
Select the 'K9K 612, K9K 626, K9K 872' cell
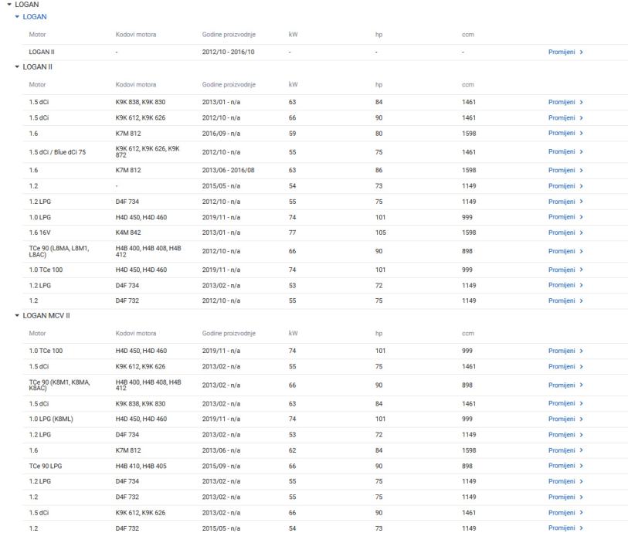[x=148, y=151]
